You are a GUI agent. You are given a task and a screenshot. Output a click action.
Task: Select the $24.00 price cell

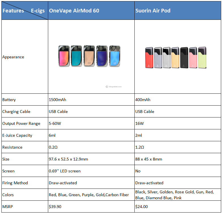point(178,206)
